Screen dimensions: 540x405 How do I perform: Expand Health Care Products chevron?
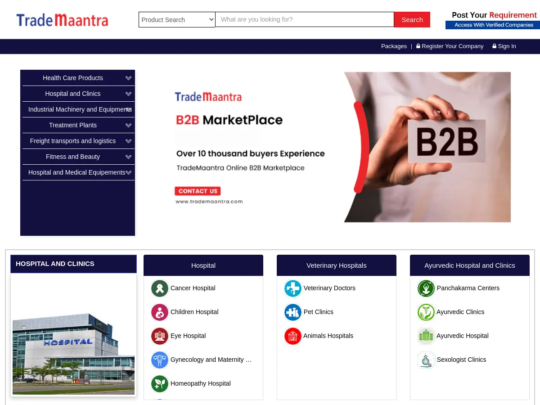pos(129,78)
